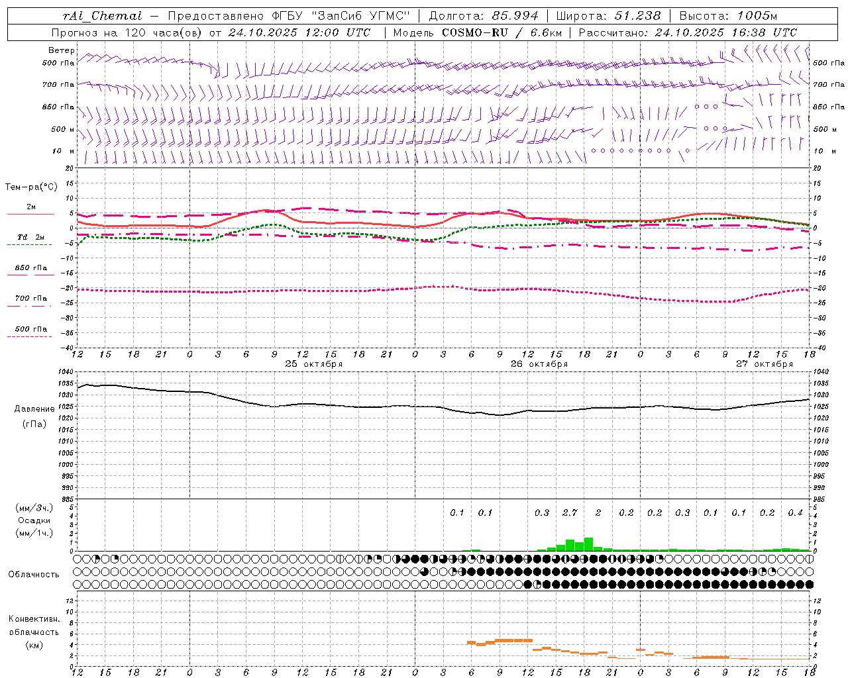Click the green dotted Td 2м legend line

click(30, 245)
